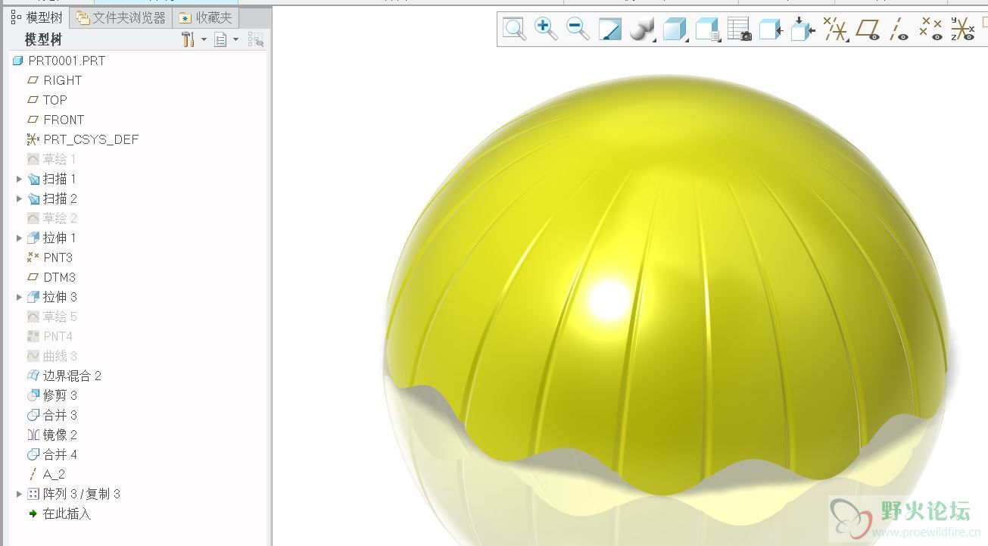Select the 镜像 2 mirror feature
This screenshot has width=988, height=546.
[52, 435]
